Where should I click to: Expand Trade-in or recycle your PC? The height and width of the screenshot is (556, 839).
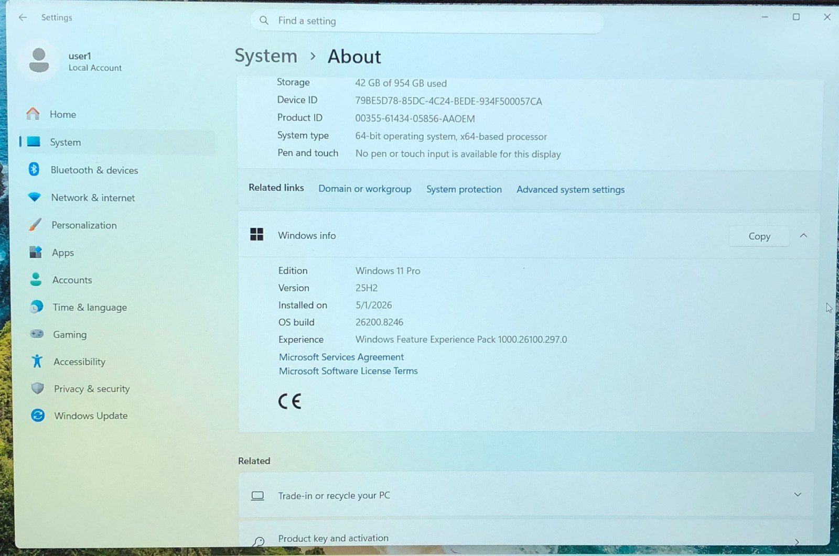coord(798,495)
